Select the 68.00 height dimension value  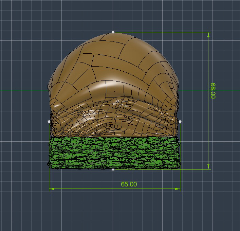213,91
